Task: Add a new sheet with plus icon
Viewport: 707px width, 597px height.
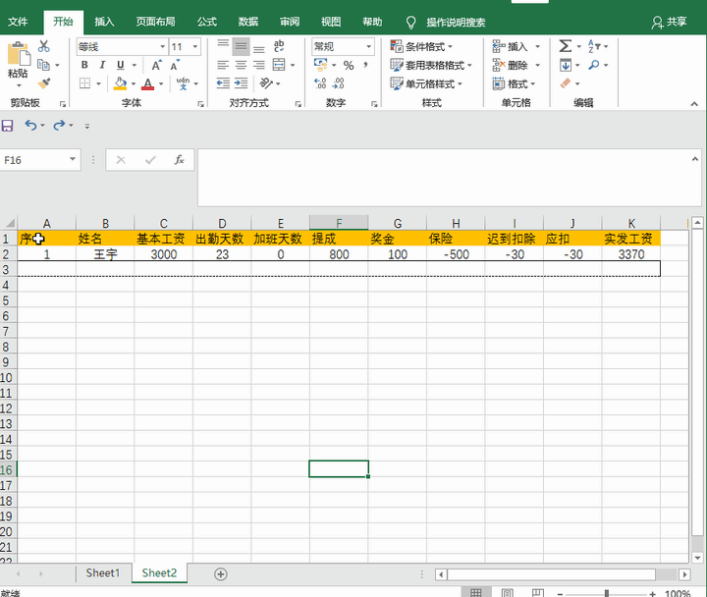Action: click(x=220, y=573)
